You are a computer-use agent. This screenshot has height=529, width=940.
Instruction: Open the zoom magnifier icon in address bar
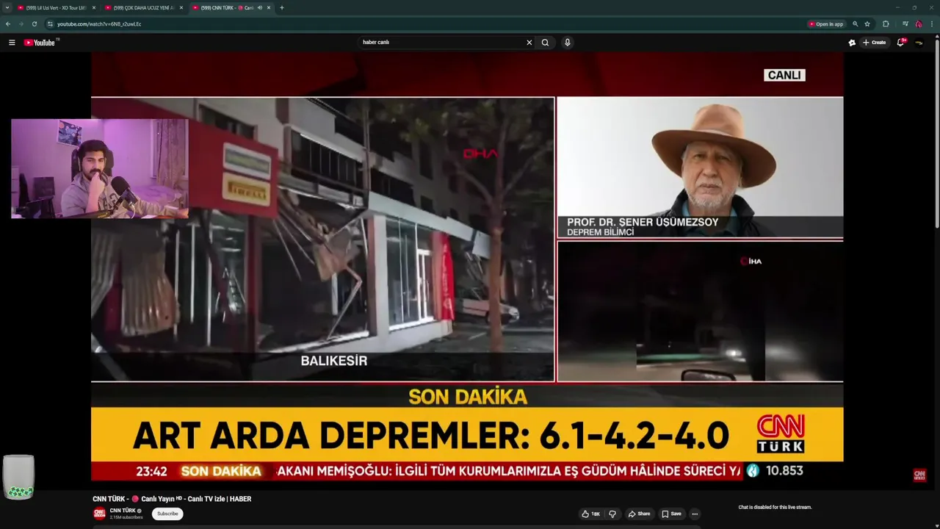click(855, 24)
